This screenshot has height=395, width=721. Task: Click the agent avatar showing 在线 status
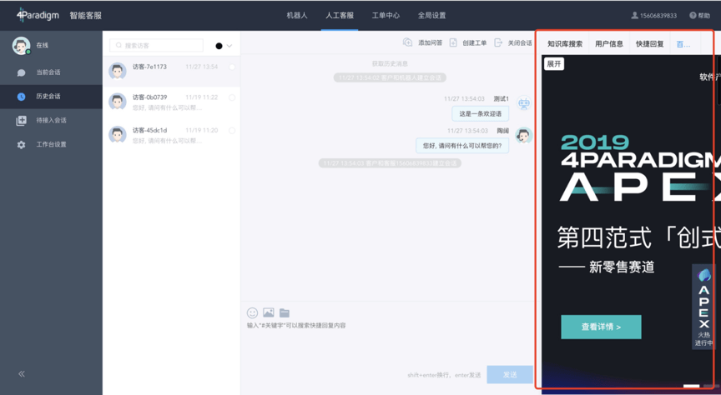(21, 46)
